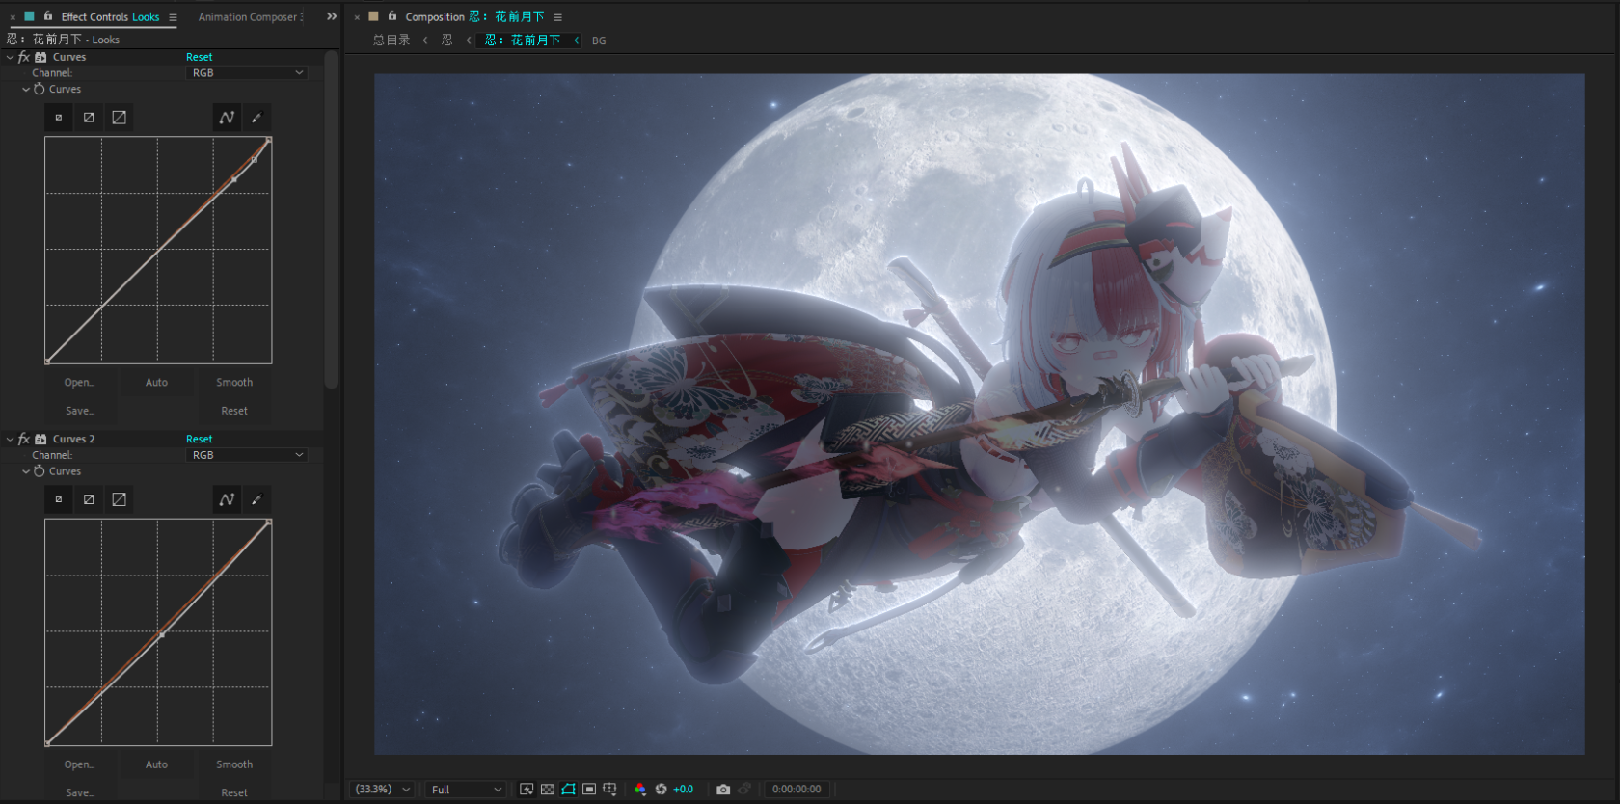Select small curve-graph size in first Curves

coord(59,118)
